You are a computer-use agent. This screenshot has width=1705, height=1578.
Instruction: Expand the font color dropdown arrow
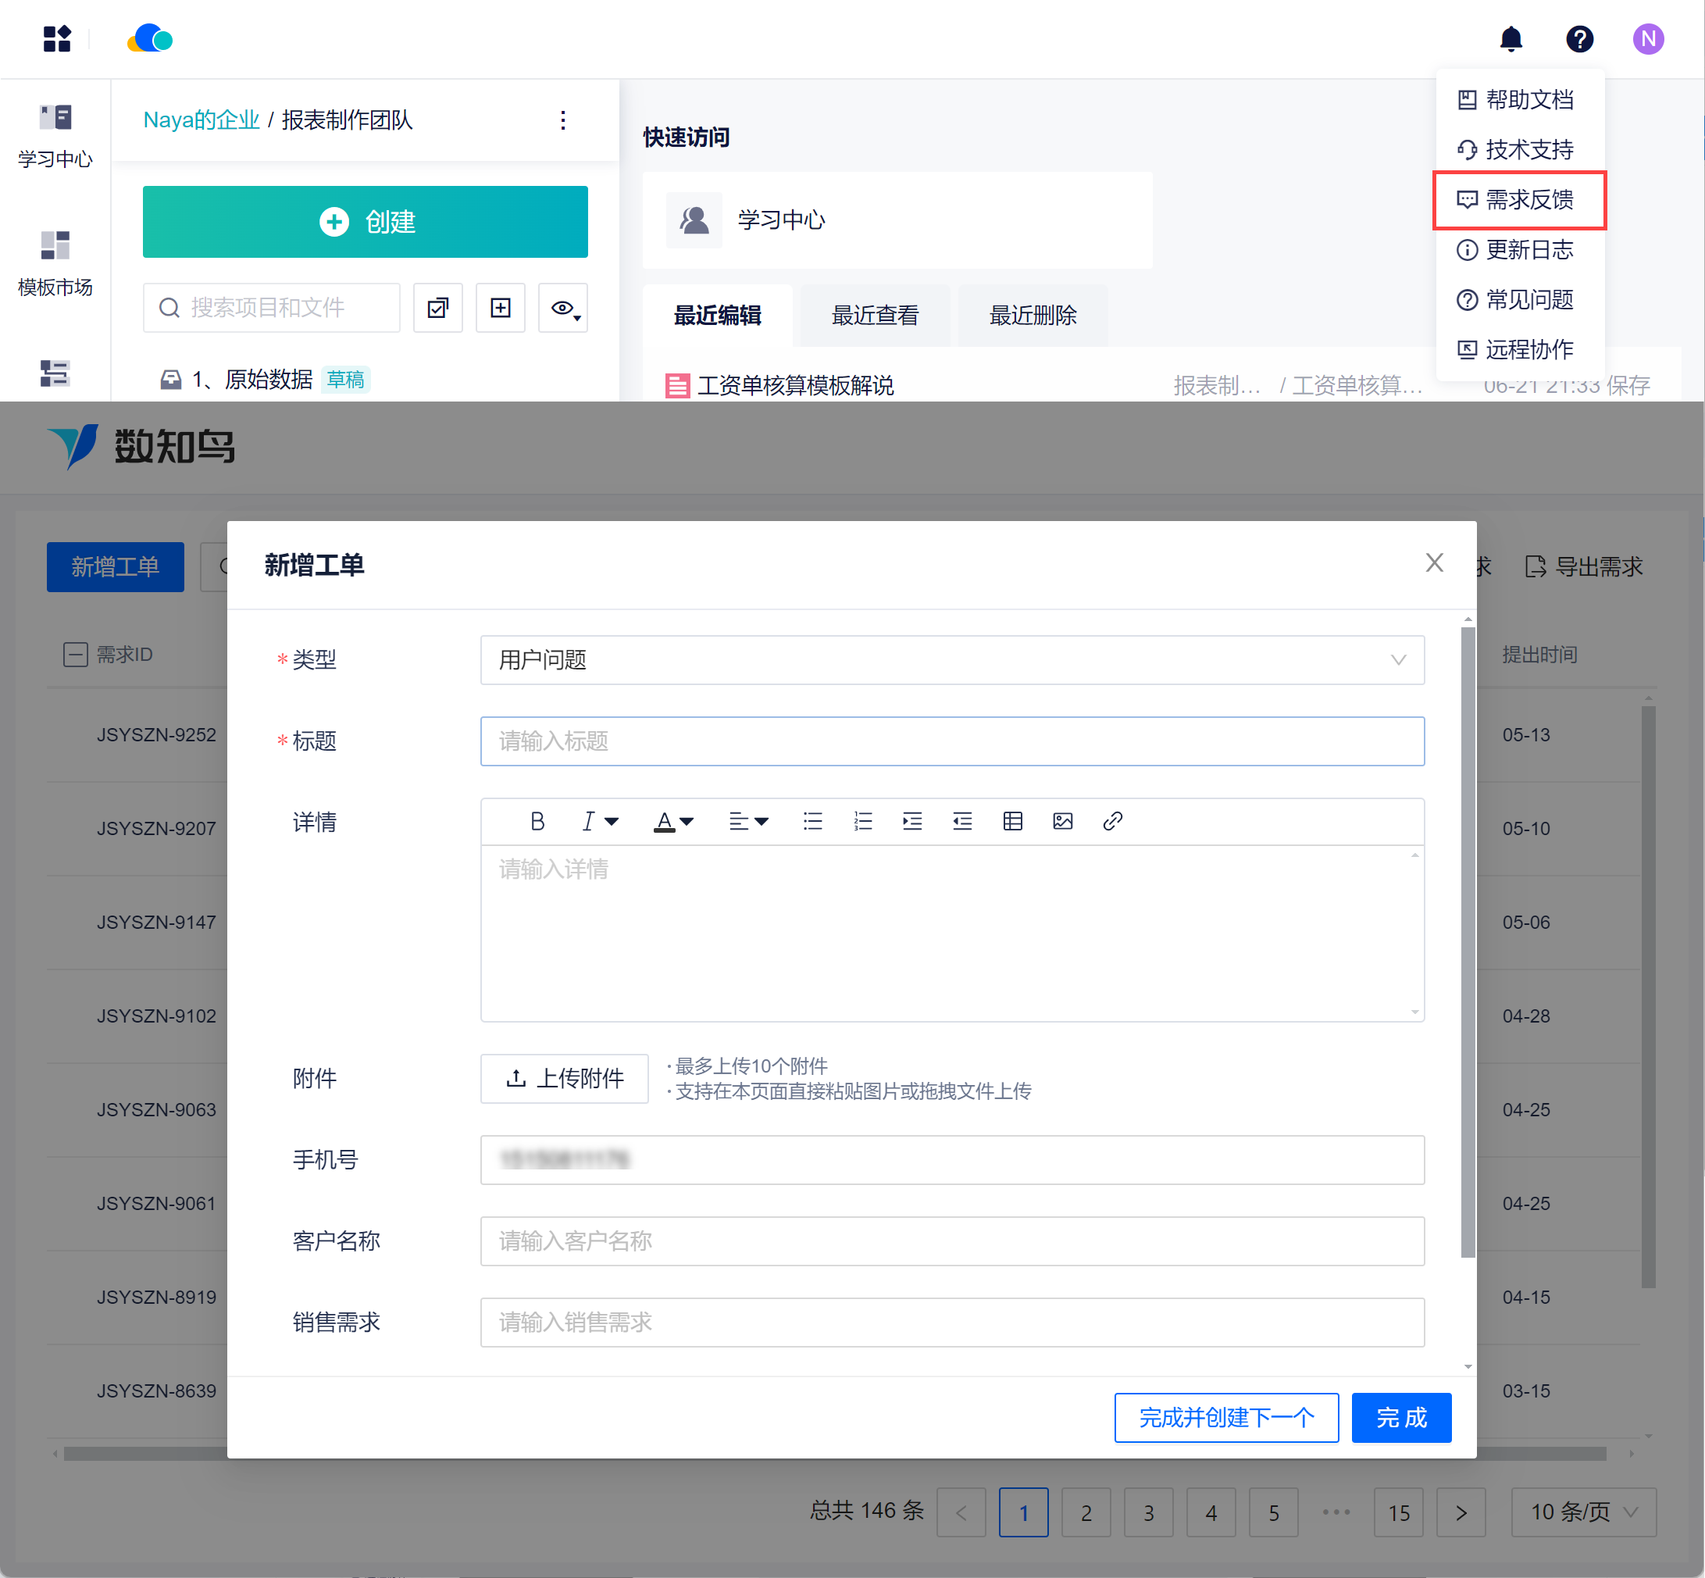coord(687,822)
